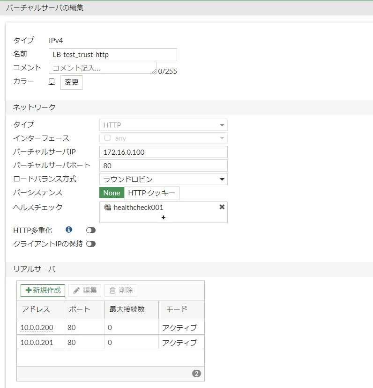This screenshot has width=373, height=388.
Task: Click the real server count badge 2
Action: [x=196, y=374]
